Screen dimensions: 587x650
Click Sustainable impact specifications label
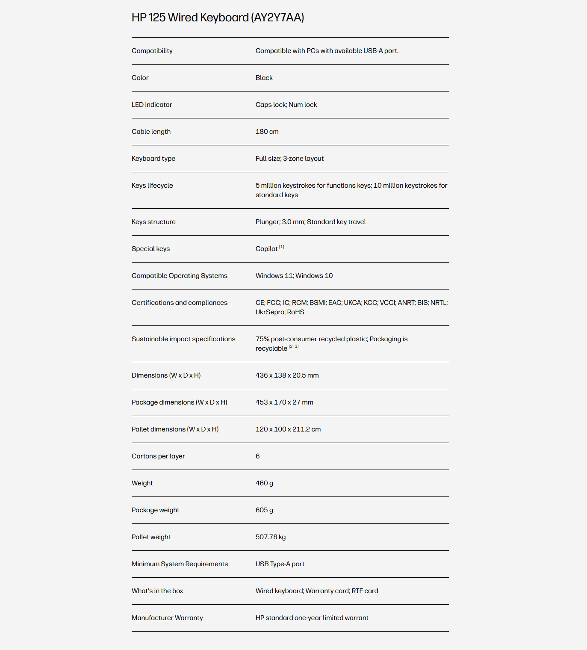pyautogui.click(x=183, y=339)
